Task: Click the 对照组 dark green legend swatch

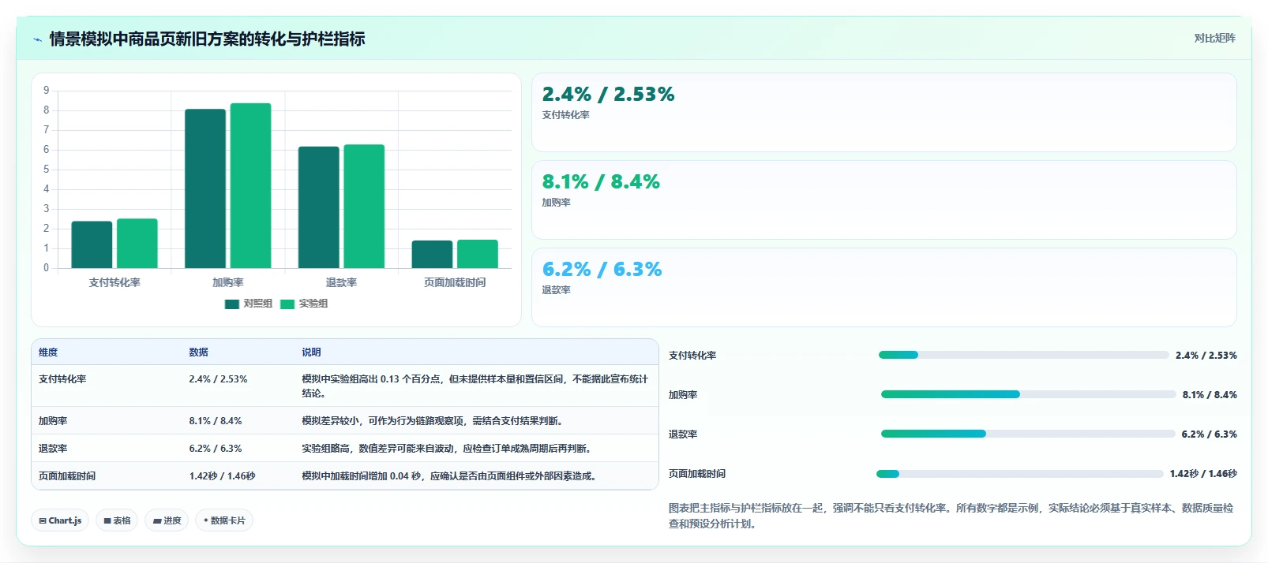Action: click(x=232, y=304)
